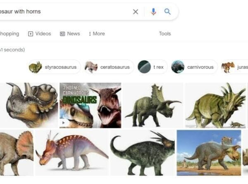Click the blue search magnifier icon
This screenshot has height=184, width=248.
(x=167, y=12)
